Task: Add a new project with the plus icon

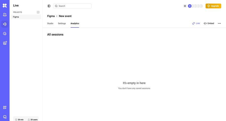Action: 38,12
